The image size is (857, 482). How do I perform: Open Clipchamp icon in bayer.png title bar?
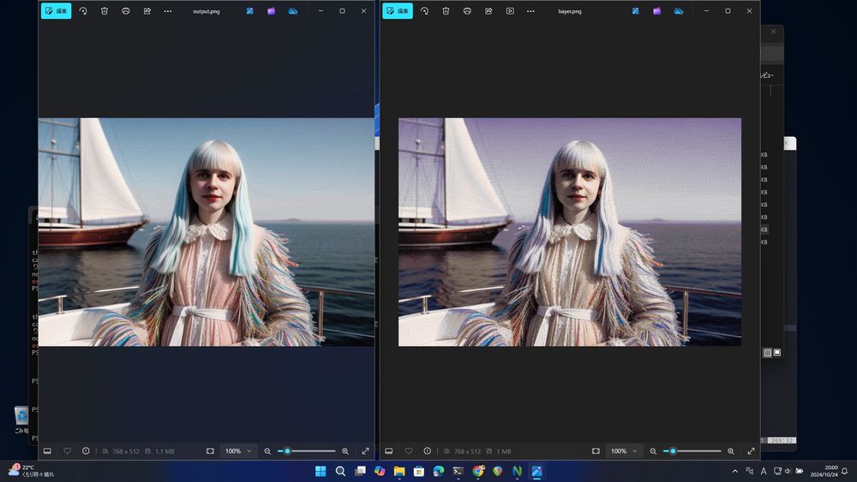pyautogui.click(x=657, y=11)
